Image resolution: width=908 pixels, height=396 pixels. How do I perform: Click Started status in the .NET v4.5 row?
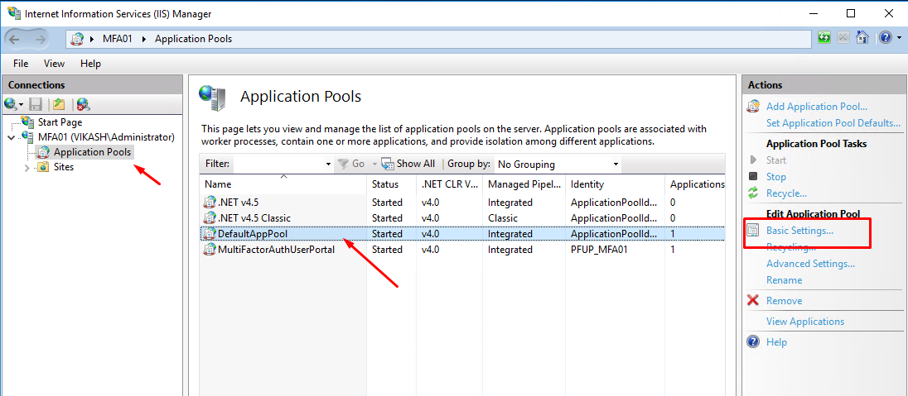point(387,203)
